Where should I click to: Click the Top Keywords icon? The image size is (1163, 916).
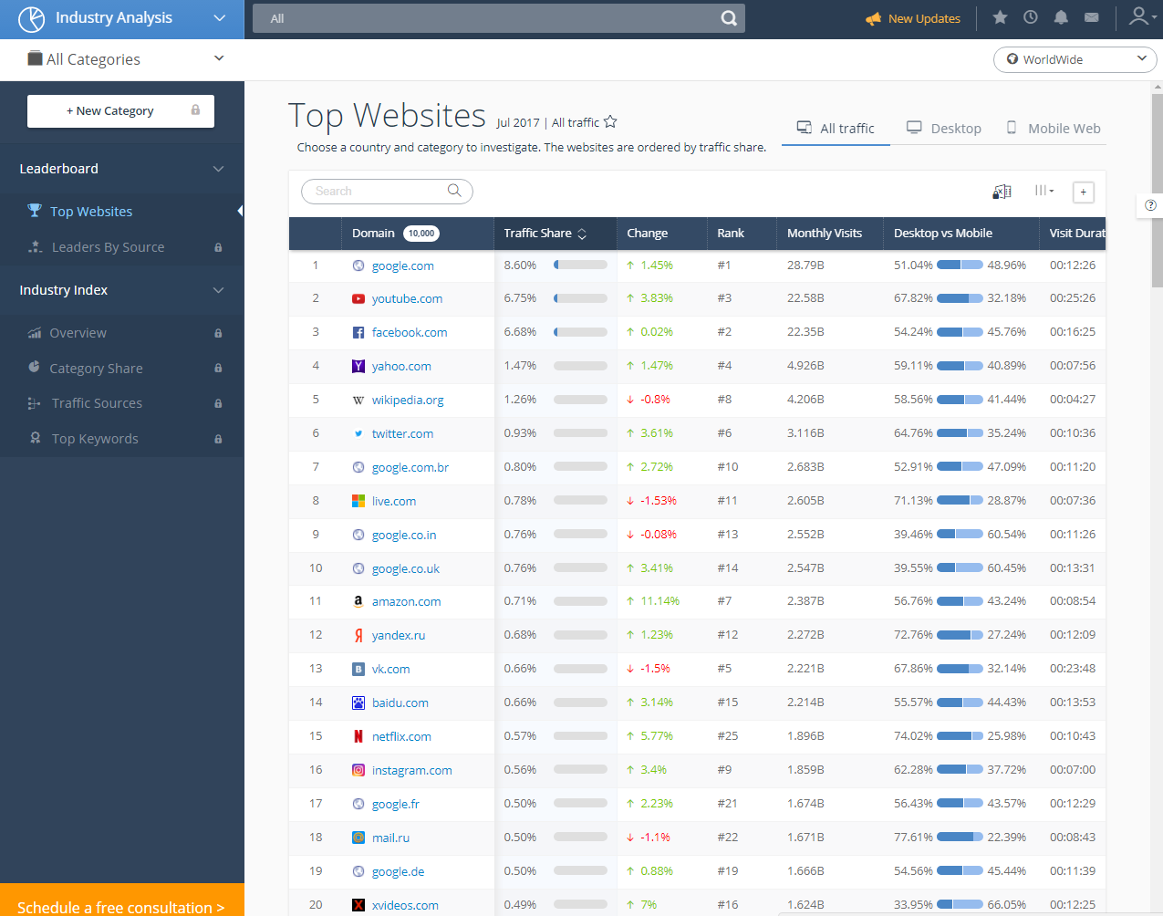point(34,438)
